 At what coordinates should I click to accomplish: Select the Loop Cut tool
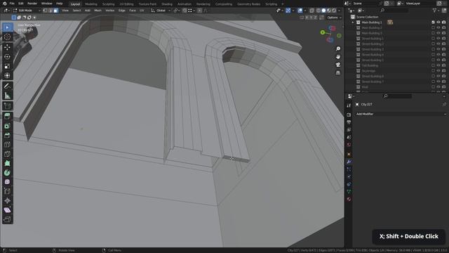[x=8, y=145]
